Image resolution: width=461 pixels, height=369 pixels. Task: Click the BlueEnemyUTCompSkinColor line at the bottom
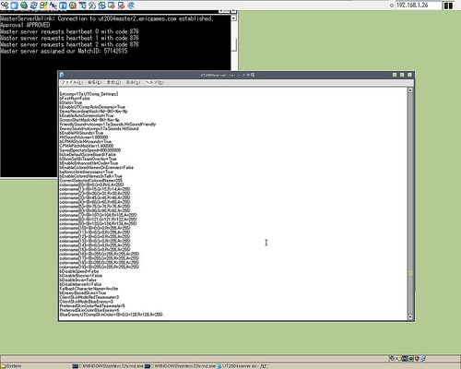coord(111,315)
